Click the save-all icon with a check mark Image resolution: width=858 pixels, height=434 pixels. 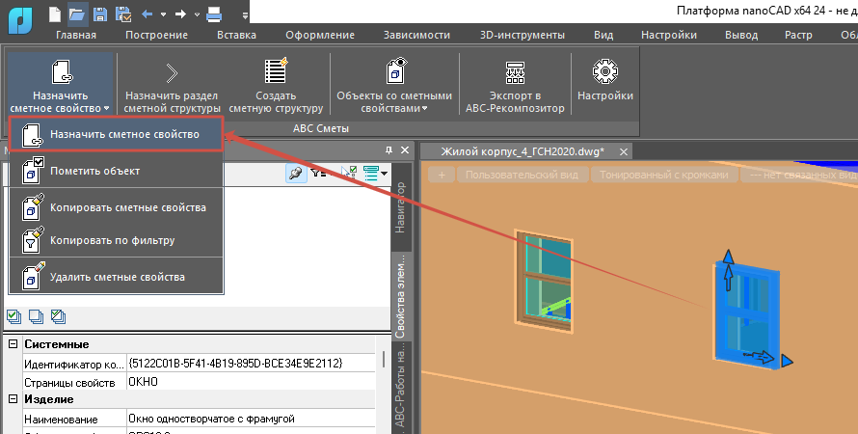click(x=123, y=14)
